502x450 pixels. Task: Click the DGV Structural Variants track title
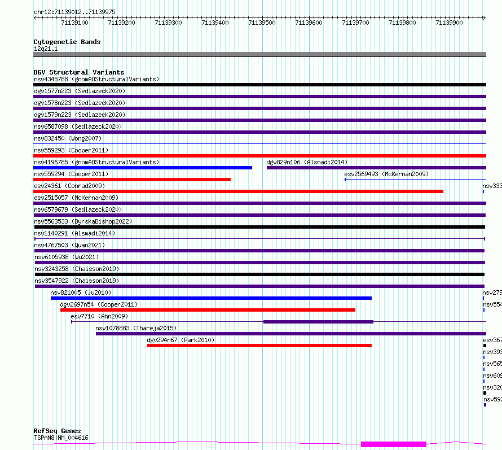coord(79,72)
